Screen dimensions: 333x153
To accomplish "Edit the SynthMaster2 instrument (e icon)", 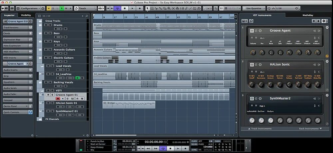I will [256, 99].
